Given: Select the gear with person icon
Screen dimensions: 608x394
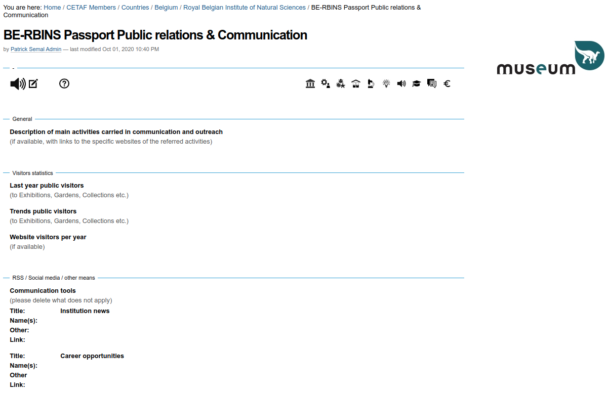Looking at the screenshot, I should (326, 83).
